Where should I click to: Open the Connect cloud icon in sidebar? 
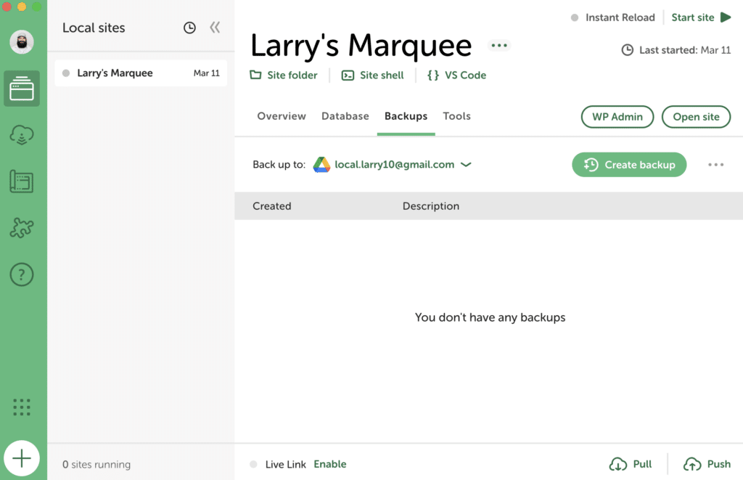(22, 135)
